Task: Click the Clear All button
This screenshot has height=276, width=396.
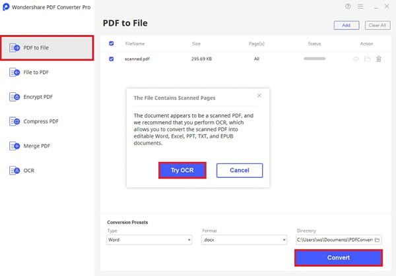Action: point(378,25)
